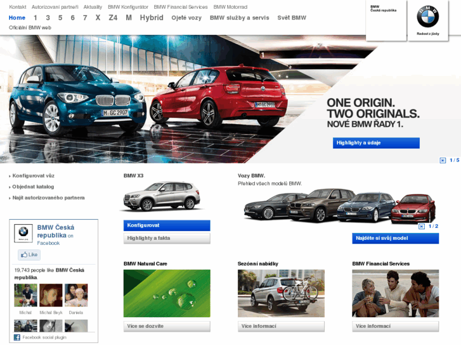The width and height of the screenshot is (461, 345).
Task: Open BMW služby a servis menu
Action: point(239,18)
